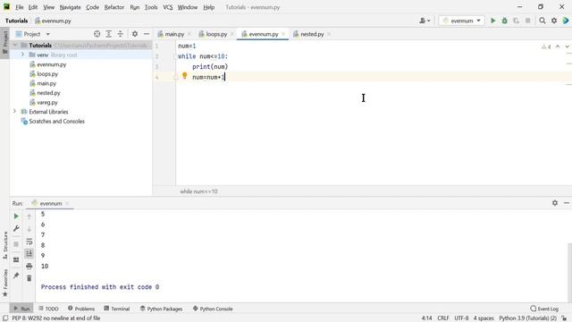This screenshot has width=572, height=322.
Task: Clear all Run console output trash icon
Action: pyautogui.click(x=29, y=278)
